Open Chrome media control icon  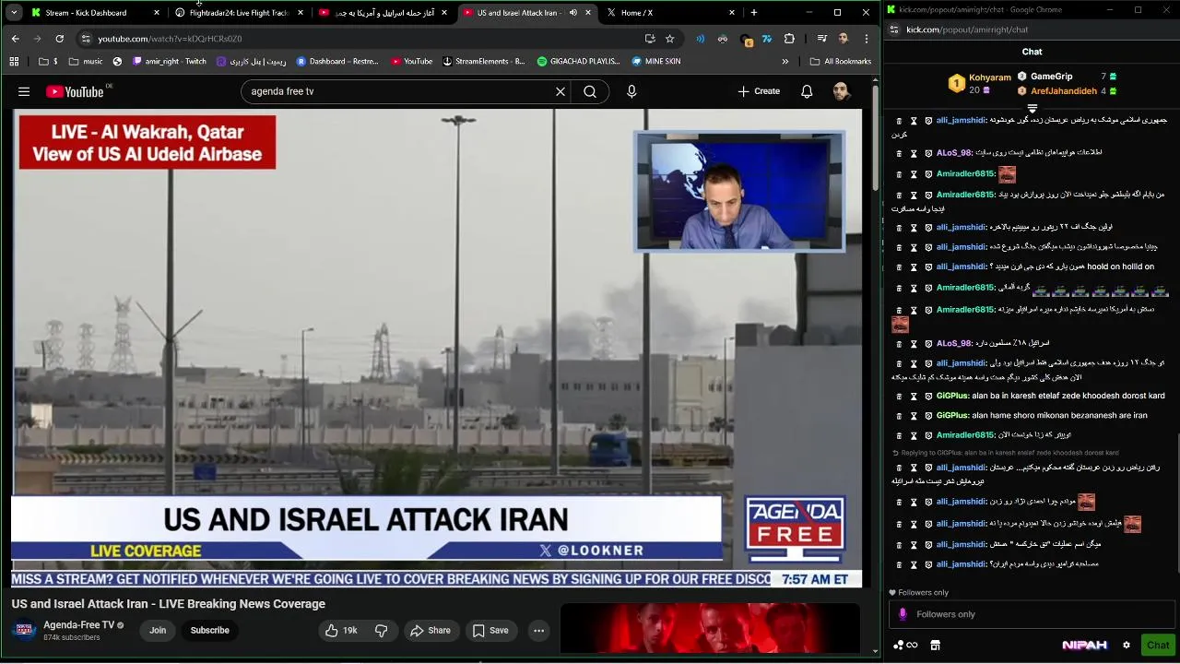[821, 39]
